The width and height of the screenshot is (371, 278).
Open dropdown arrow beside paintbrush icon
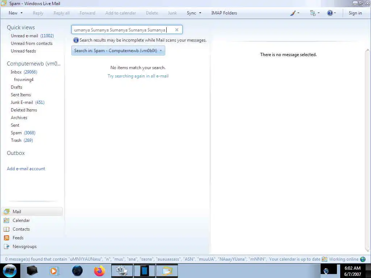[x=298, y=13]
